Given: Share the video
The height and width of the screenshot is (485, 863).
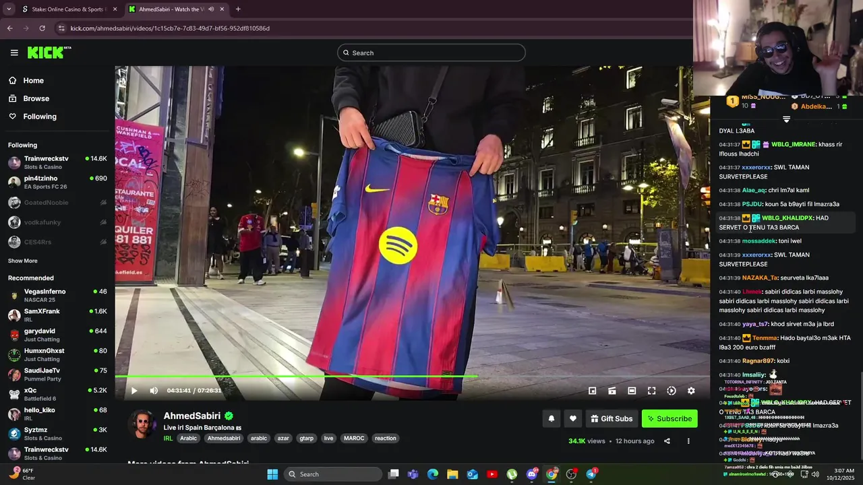Looking at the screenshot, I should [667, 441].
